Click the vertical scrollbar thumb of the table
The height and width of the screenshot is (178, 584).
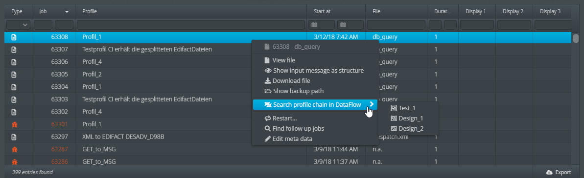pos(576,38)
